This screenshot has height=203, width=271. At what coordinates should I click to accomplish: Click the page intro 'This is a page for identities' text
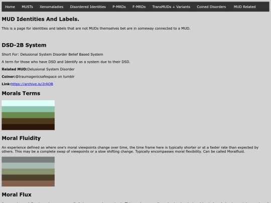click(96, 28)
